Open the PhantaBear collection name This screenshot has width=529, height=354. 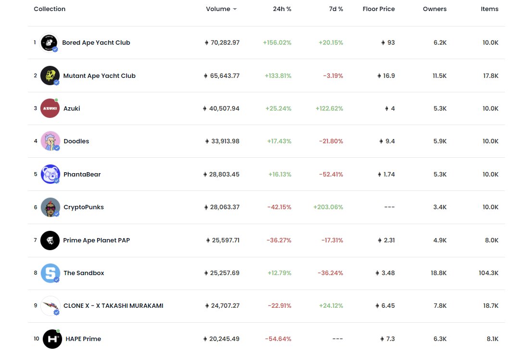click(x=82, y=174)
